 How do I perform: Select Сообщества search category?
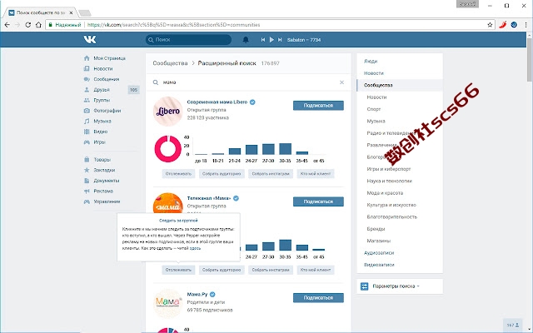click(400, 85)
